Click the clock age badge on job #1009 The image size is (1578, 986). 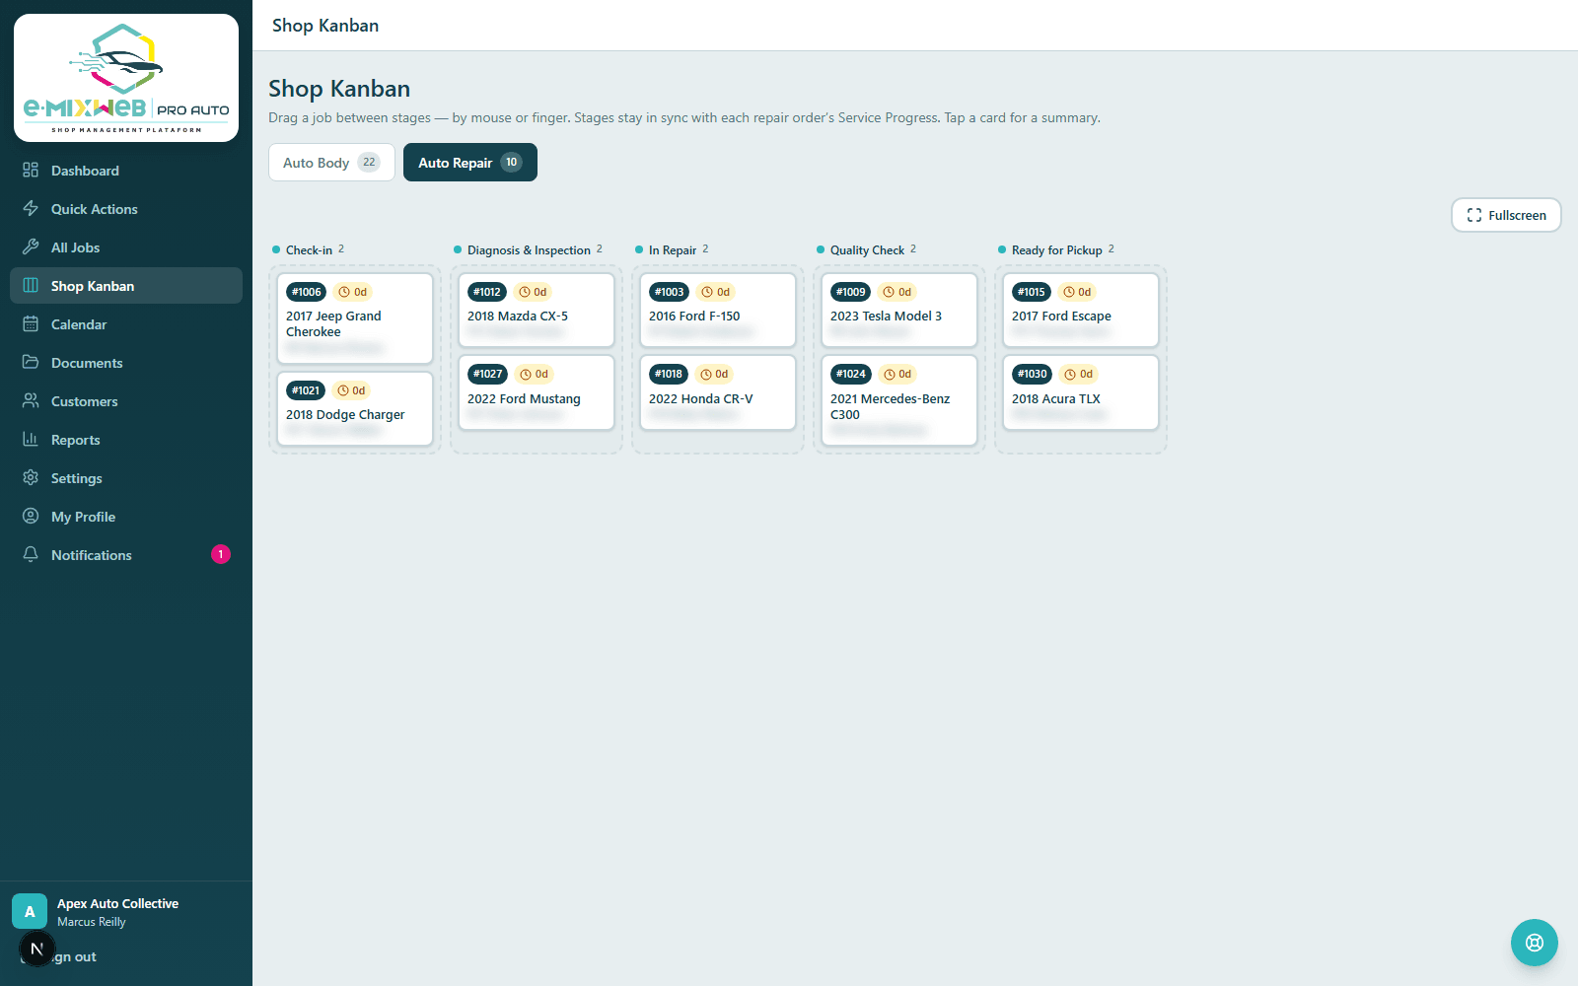(897, 292)
